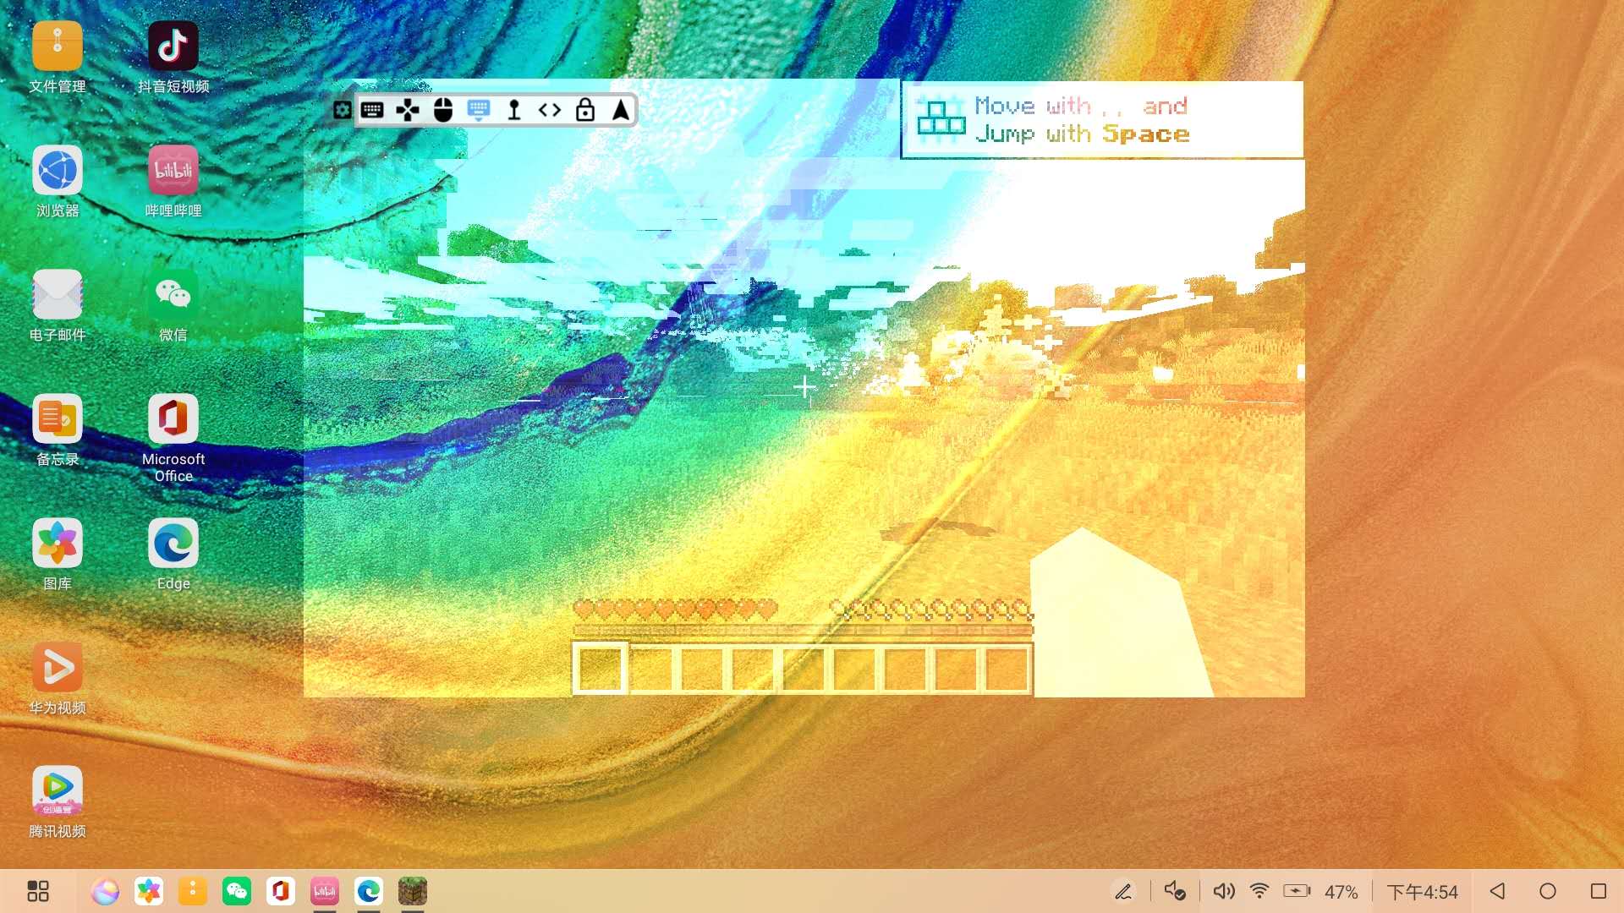Click the stylus pen icon in tray
The height and width of the screenshot is (913, 1624).
1123,891
